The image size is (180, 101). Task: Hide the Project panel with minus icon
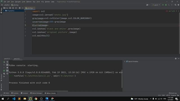pos(22,8)
